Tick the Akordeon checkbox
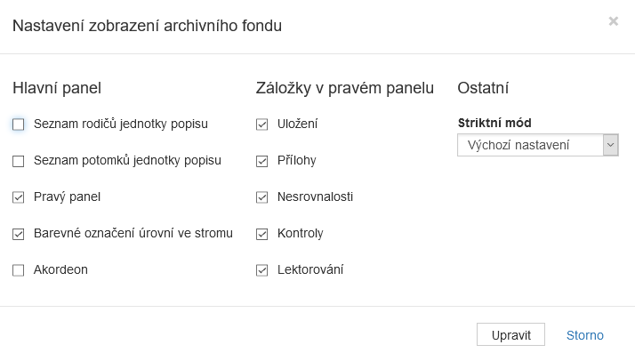 pyautogui.click(x=19, y=270)
